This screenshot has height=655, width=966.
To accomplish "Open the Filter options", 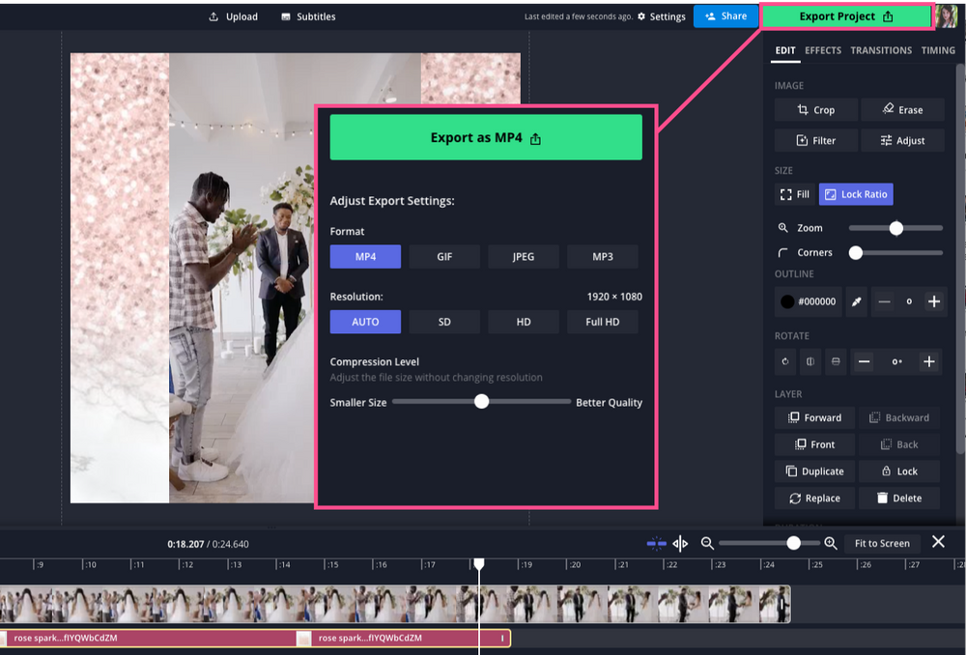I will [815, 140].
